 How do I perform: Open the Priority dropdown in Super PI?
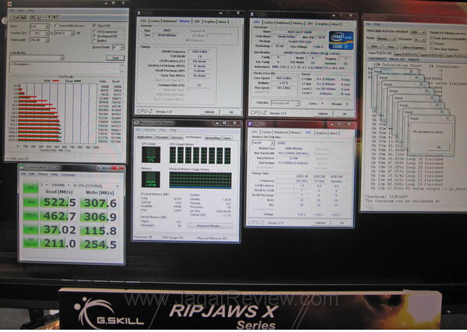click(387, 39)
